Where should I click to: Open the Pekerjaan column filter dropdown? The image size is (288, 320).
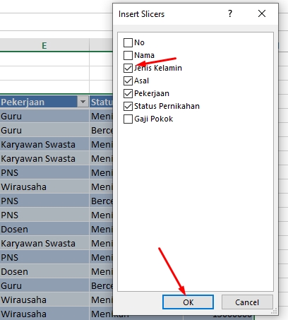click(x=83, y=102)
